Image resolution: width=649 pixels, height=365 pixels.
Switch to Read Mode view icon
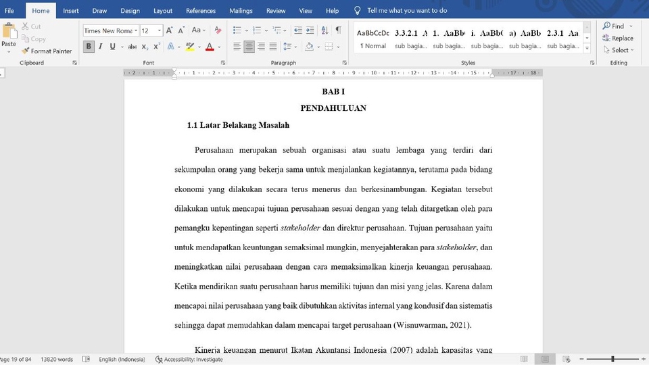(x=524, y=359)
